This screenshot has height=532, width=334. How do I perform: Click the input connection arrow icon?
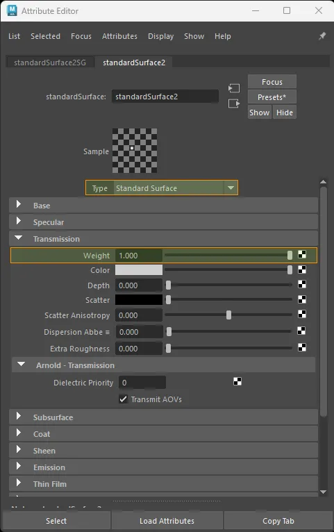233,89
